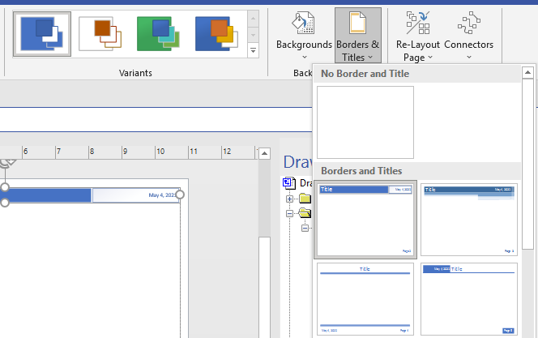This screenshot has width=538, height=338.
Task: Select the blue and white theme variant
Action: [x=41, y=34]
